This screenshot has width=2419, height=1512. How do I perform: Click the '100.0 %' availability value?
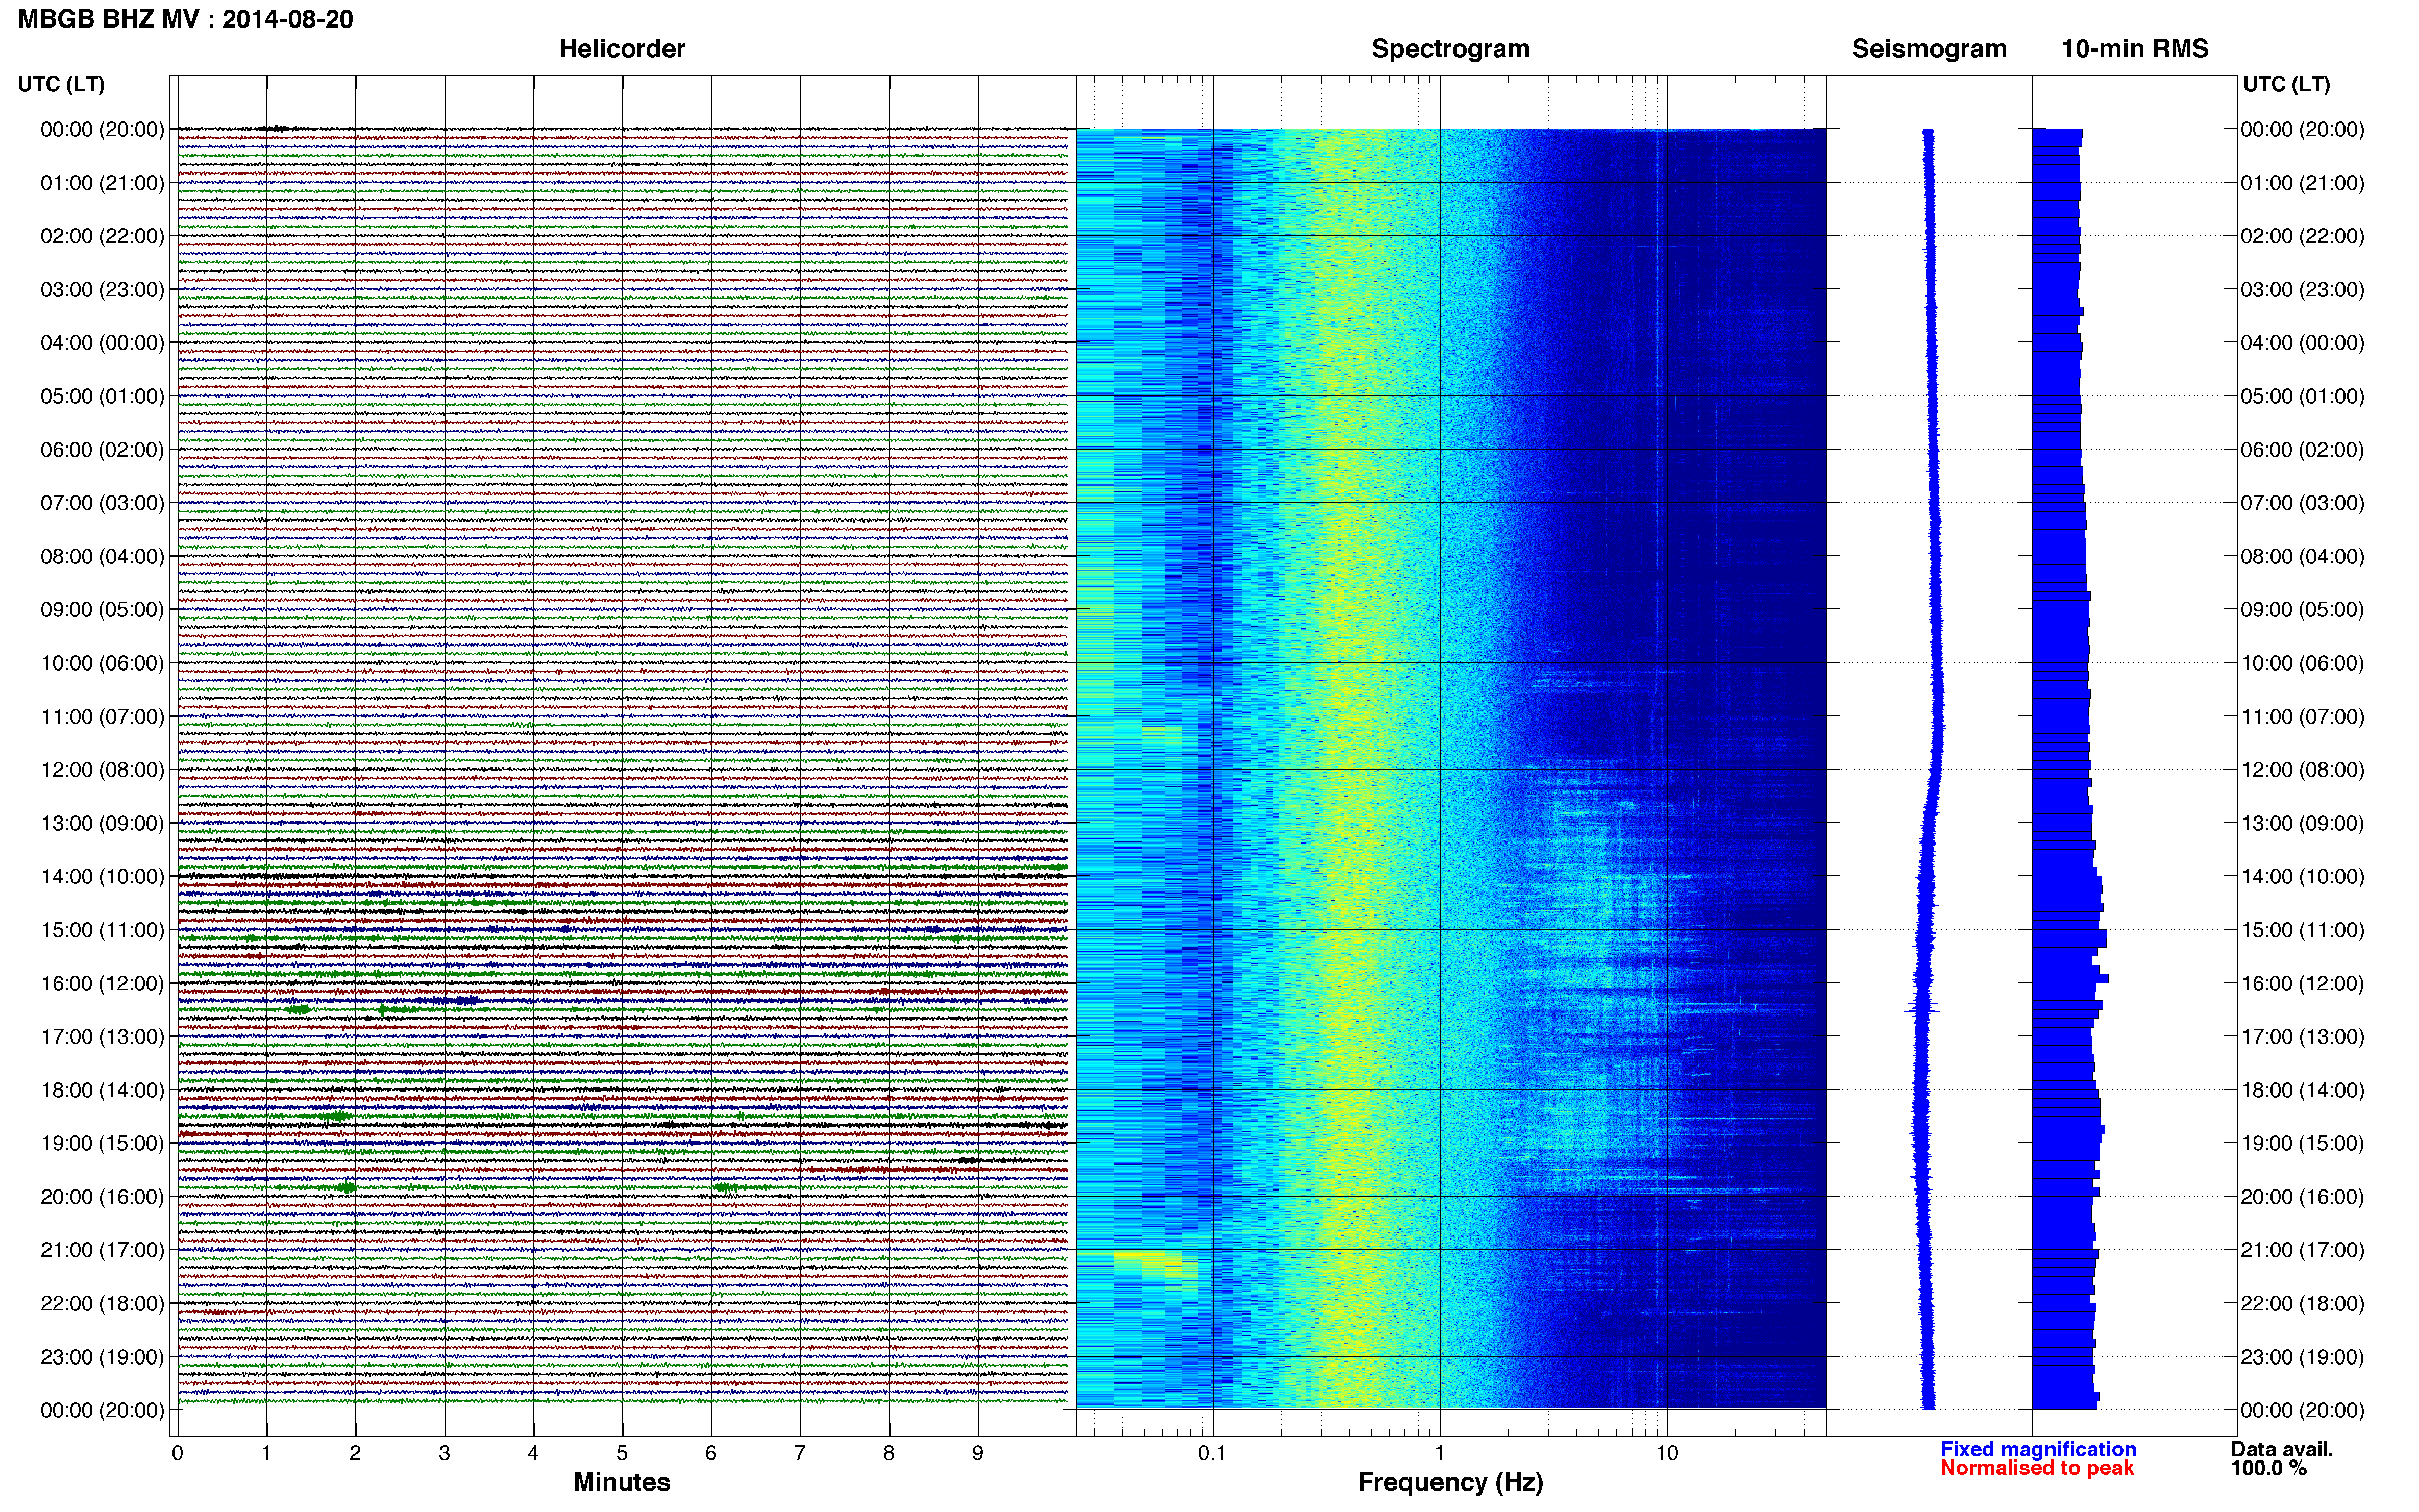point(2269,1468)
